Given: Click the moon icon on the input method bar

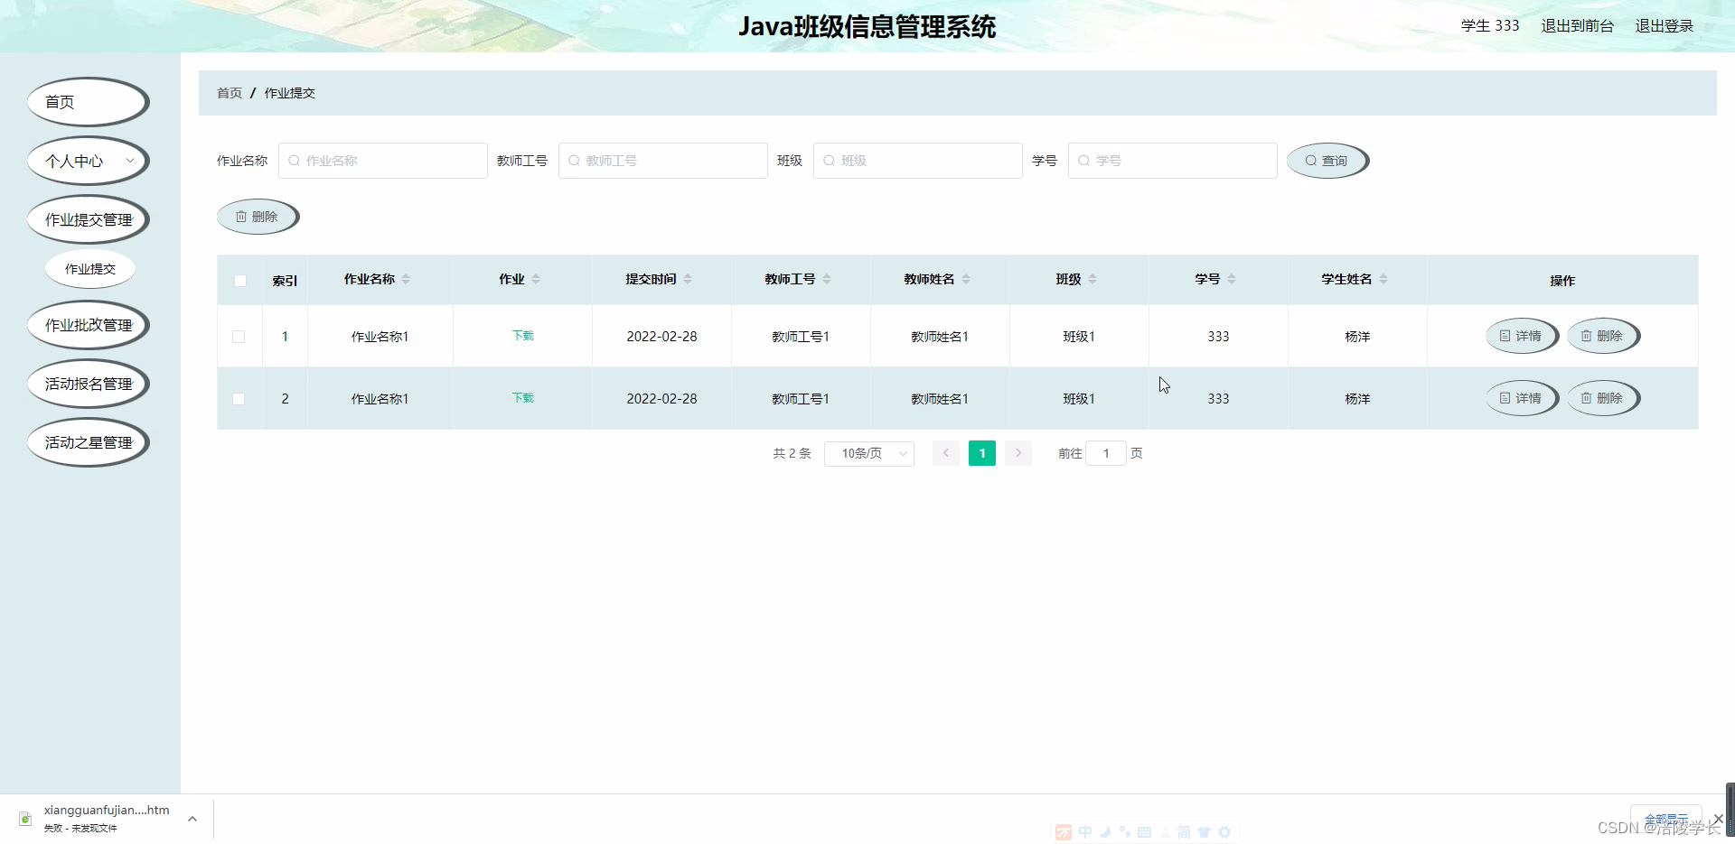Looking at the screenshot, I should click(1104, 831).
